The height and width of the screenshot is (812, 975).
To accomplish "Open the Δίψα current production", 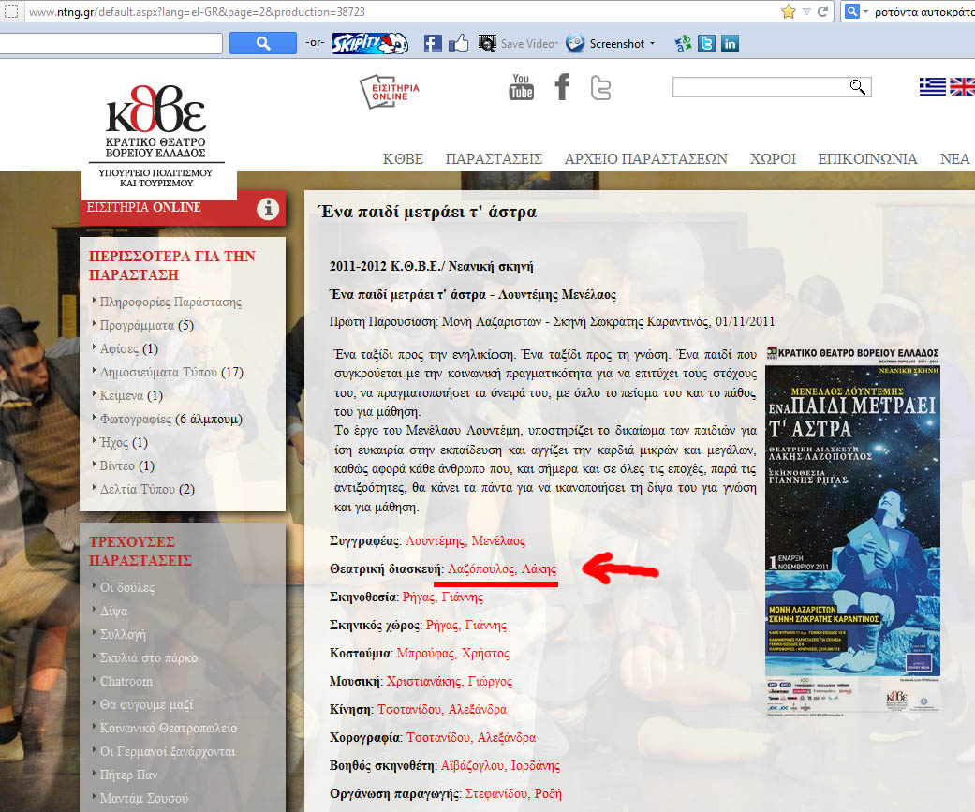I will click(113, 612).
